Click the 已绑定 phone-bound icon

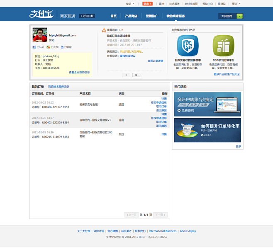pyautogui.click(x=62, y=47)
